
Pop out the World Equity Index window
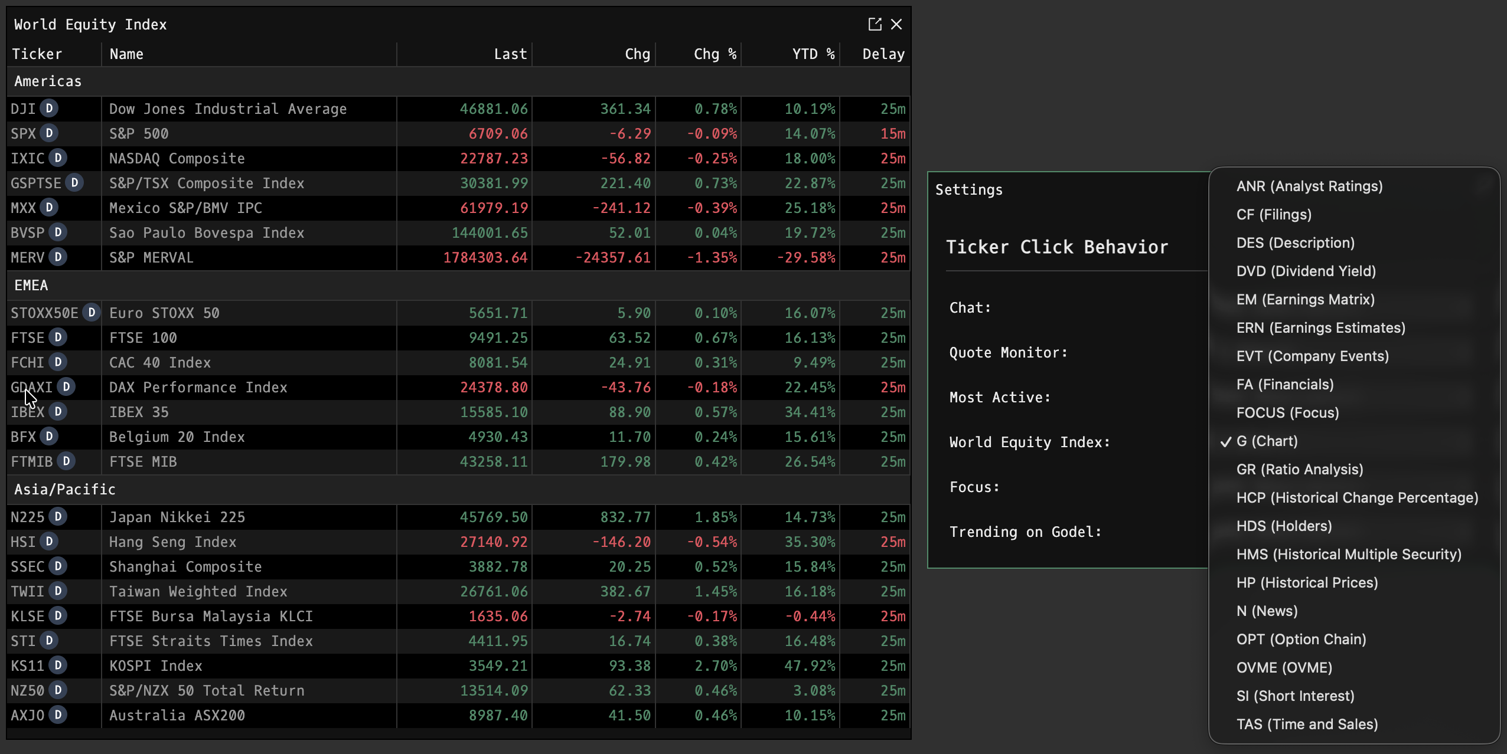875,24
